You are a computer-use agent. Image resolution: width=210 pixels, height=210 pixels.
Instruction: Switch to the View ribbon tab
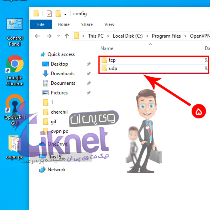(x=109, y=24)
